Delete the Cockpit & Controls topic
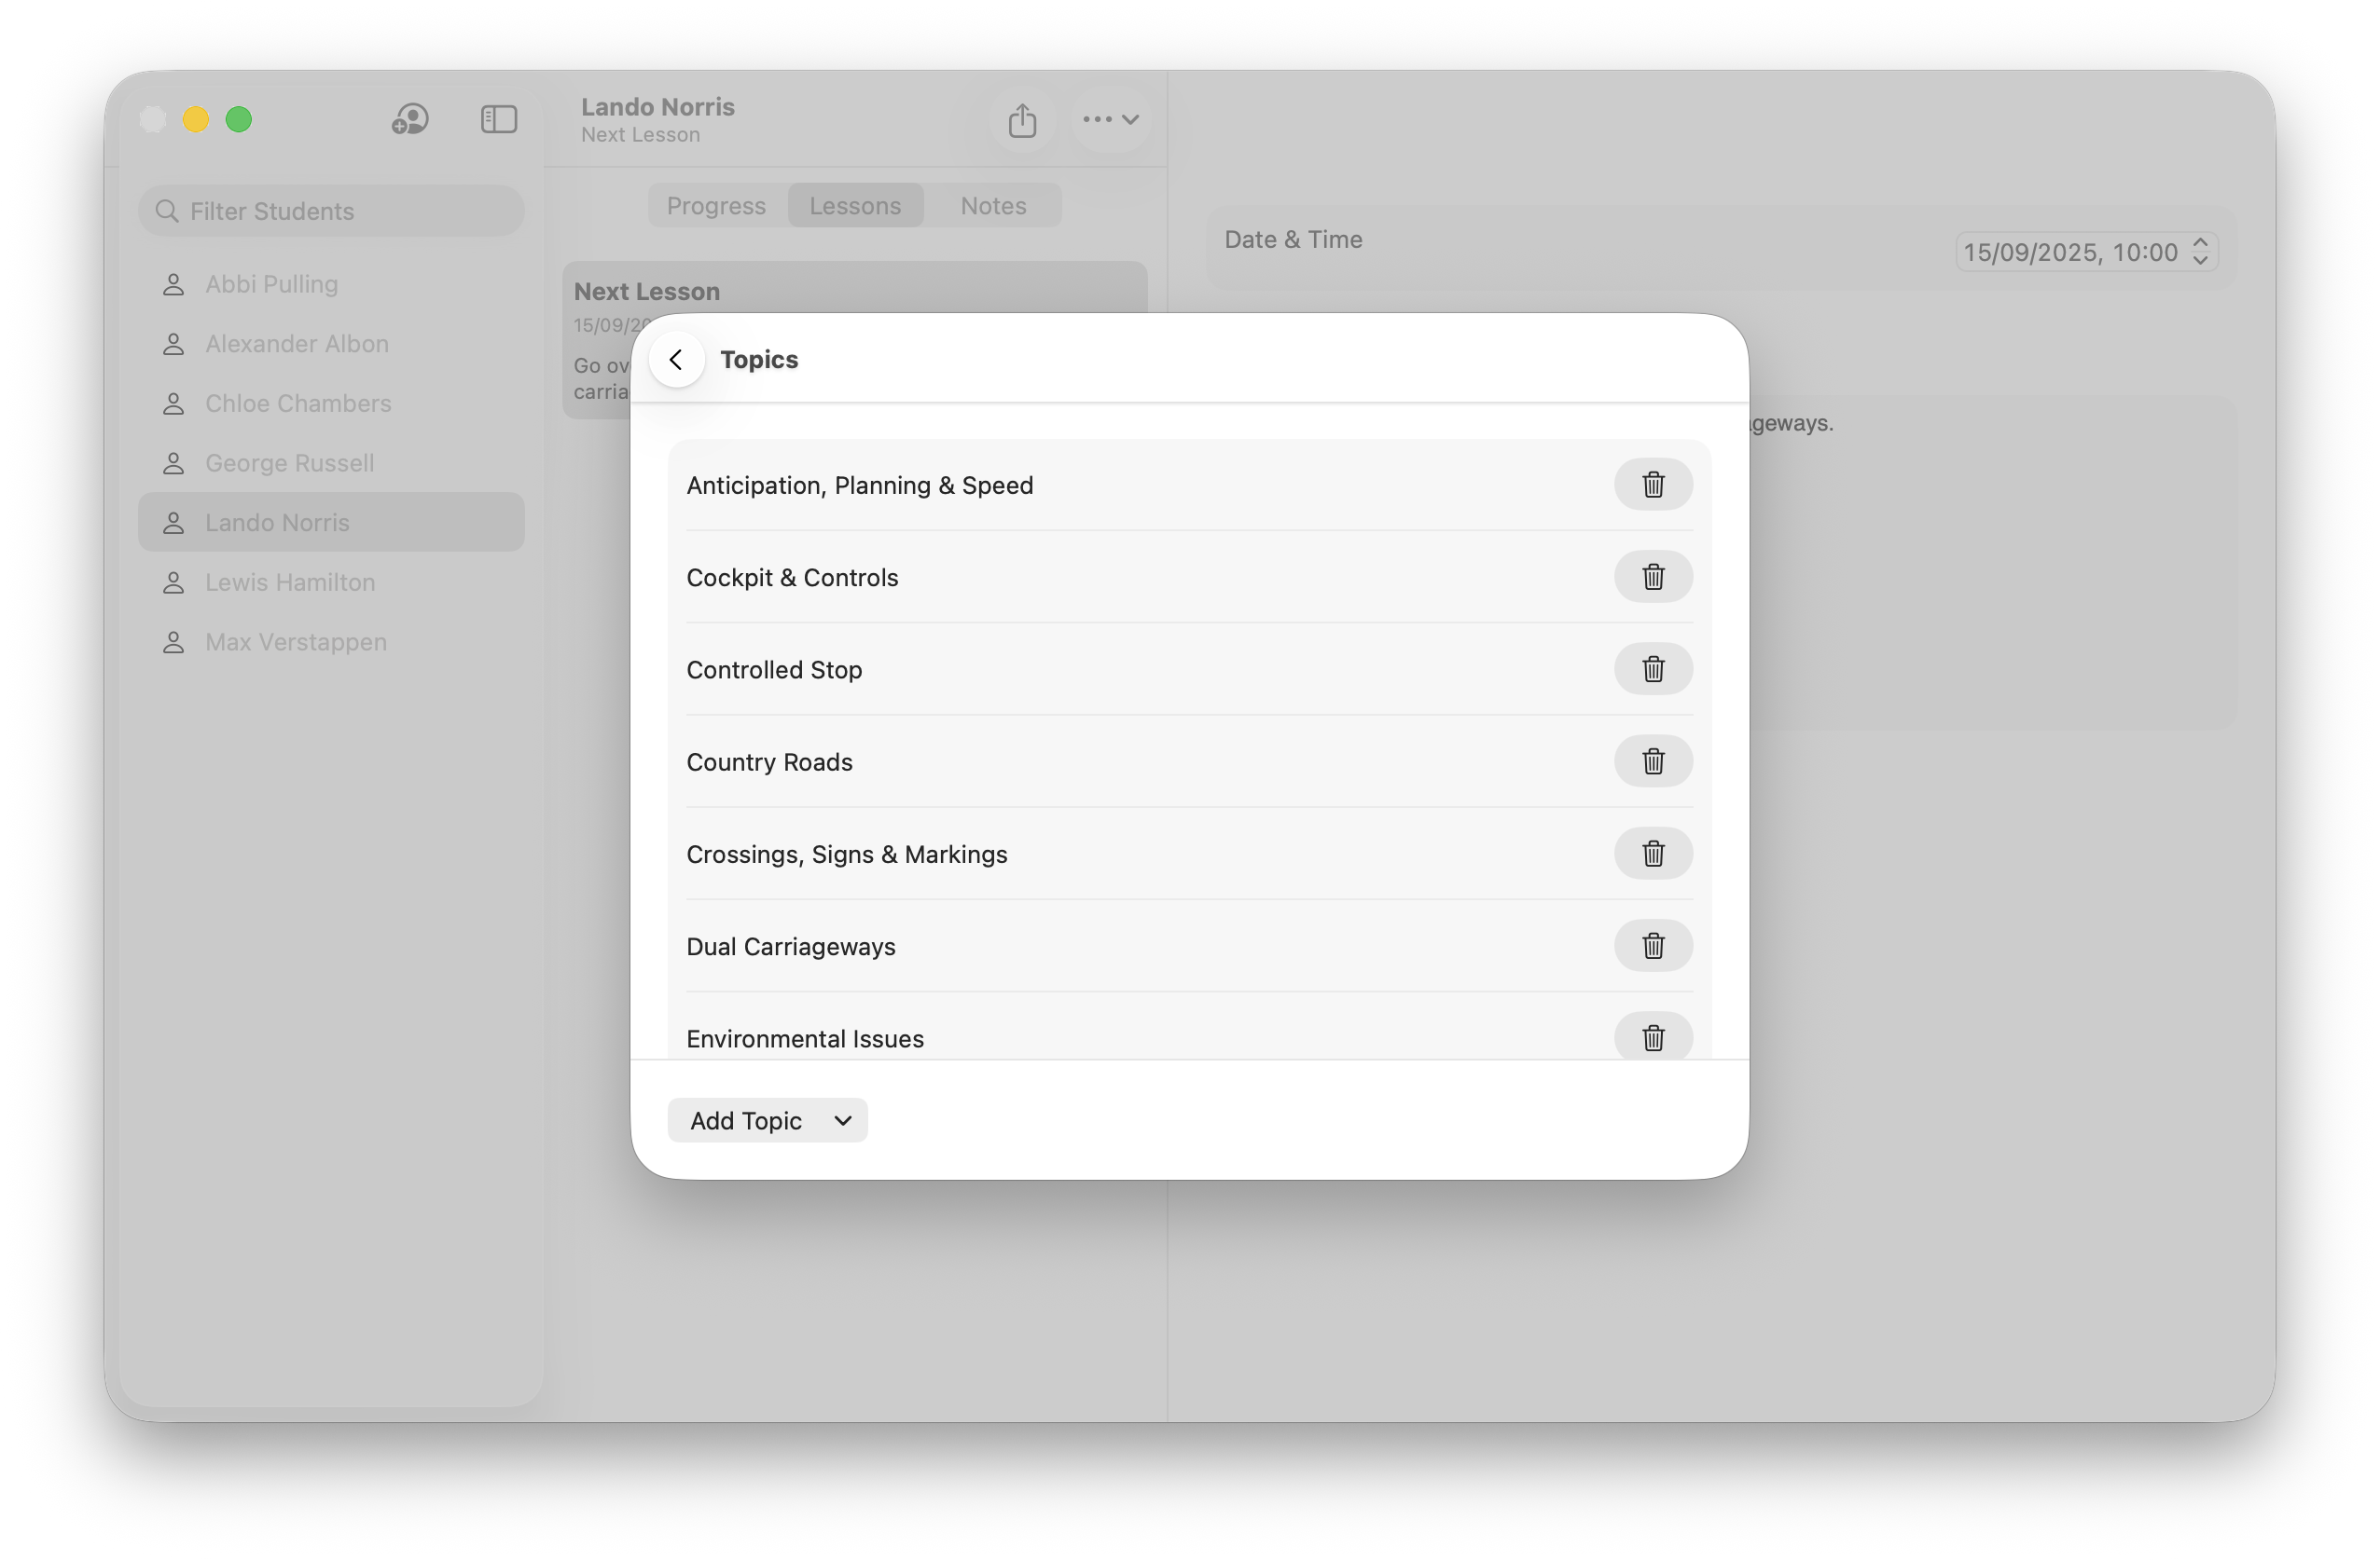Viewport: 2380px width, 1560px height. [x=1652, y=577]
